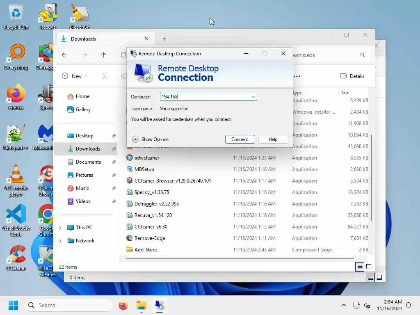Select Remote Desktop taskbar icon

(x=160, y=305)
